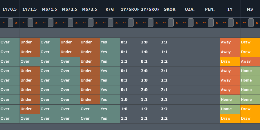Click the UZA. filter input box
The width and height of the screenshot is (260, 130).
click(191, 22)
